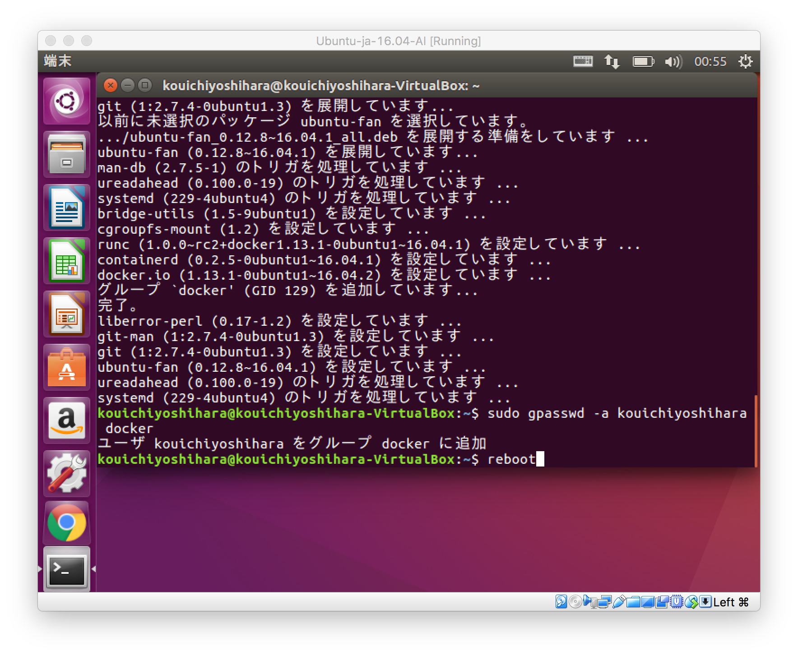
Task: Launch Google Chrome from the launcher
Action: [x=67, y=522]
